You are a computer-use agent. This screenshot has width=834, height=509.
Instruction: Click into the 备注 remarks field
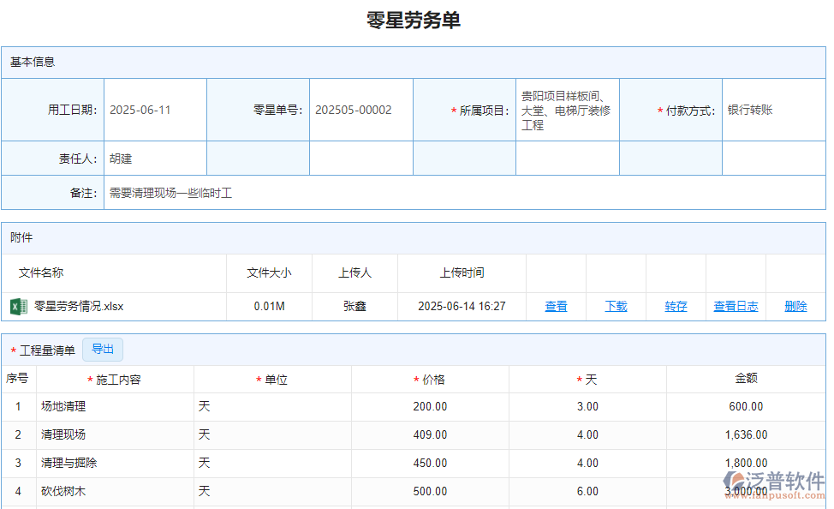(462, 193)
